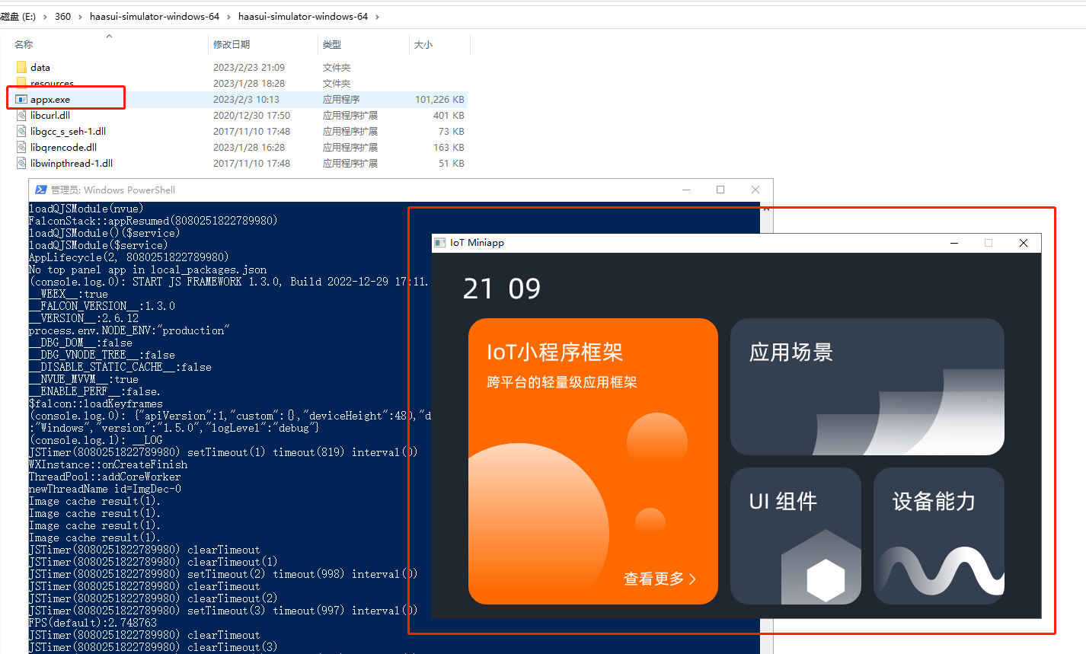Click 管理员: Windows PowerShell title text
This screenshot has width=1086, height=654.
[113, 190]
